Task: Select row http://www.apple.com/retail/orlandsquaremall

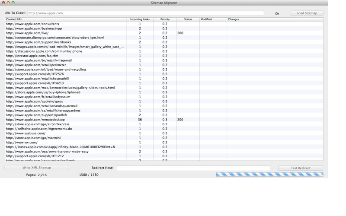Action: 164,106
